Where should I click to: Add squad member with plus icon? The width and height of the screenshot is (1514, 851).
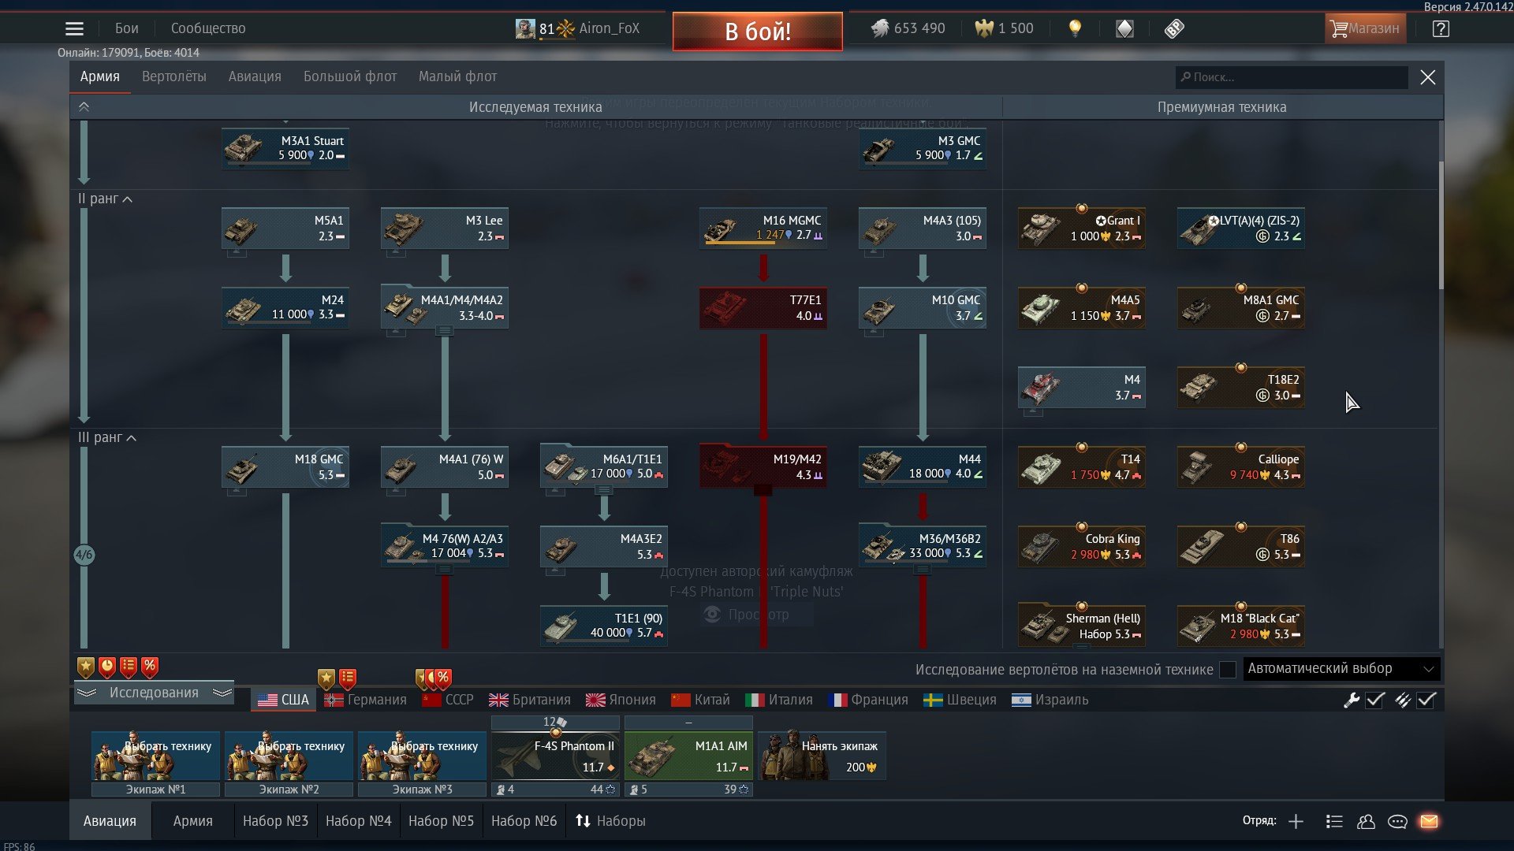tap(1296, 821)
